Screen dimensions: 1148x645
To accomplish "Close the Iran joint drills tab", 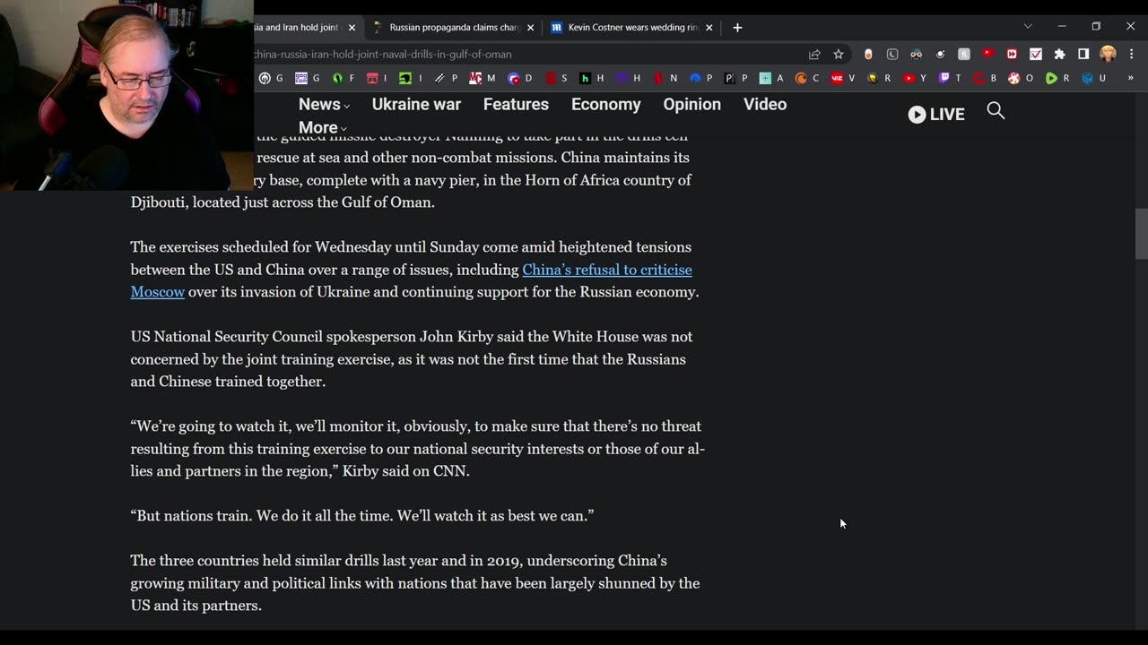I will pos(352,28).
